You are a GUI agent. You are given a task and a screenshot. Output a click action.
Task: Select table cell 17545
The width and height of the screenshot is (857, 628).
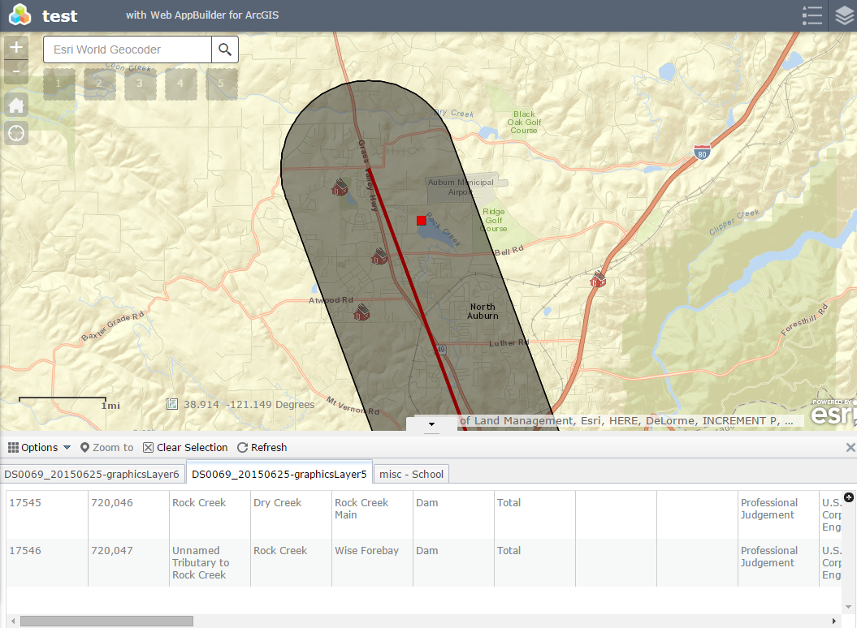(x=47, y=514)
